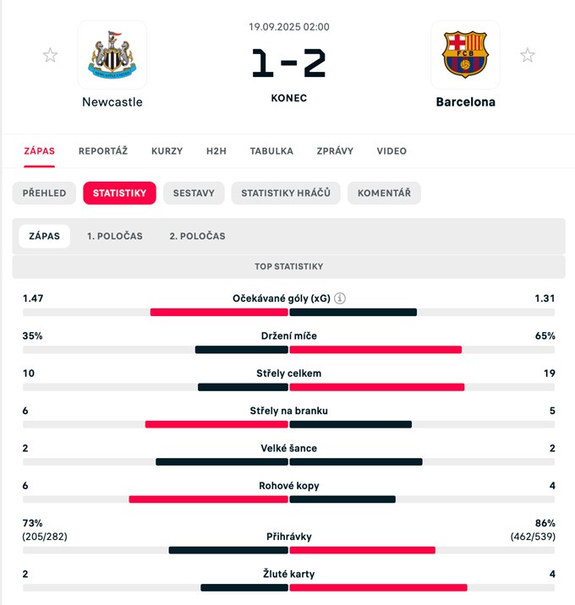Image resolution: width=575 pixels, height=605 pixels.
Task: Switch to the REPORTÁŽ tab
Action: coord(103,151)
